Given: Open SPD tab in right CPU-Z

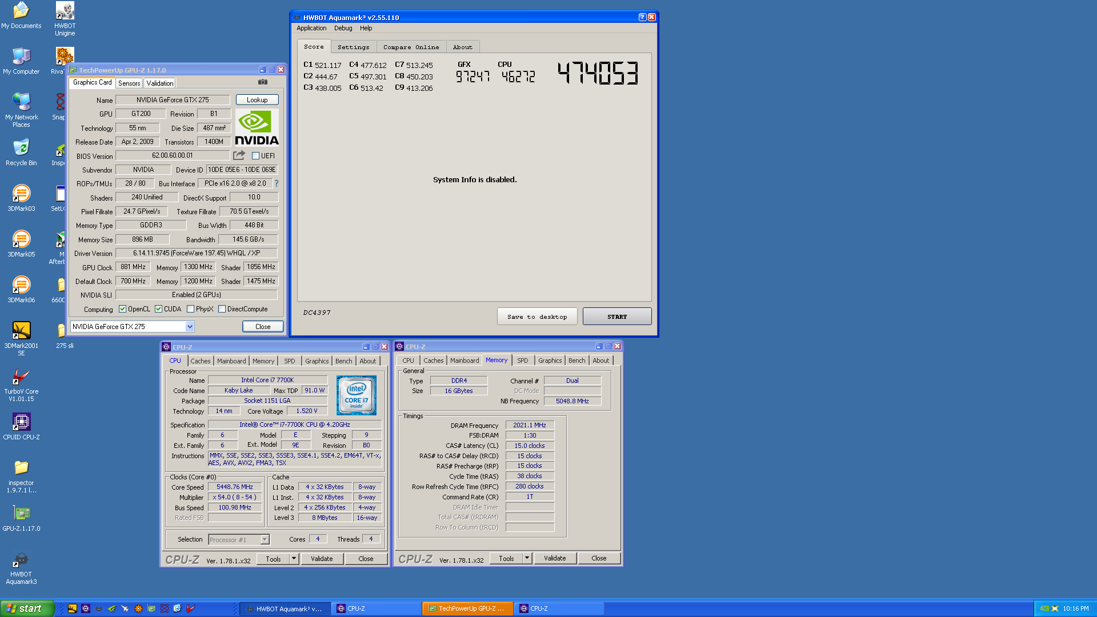Looking at the screenshot, I should click(522, 360).
